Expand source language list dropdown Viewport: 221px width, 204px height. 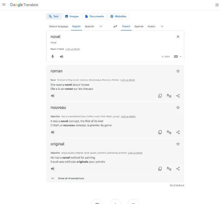pos(101,26)
